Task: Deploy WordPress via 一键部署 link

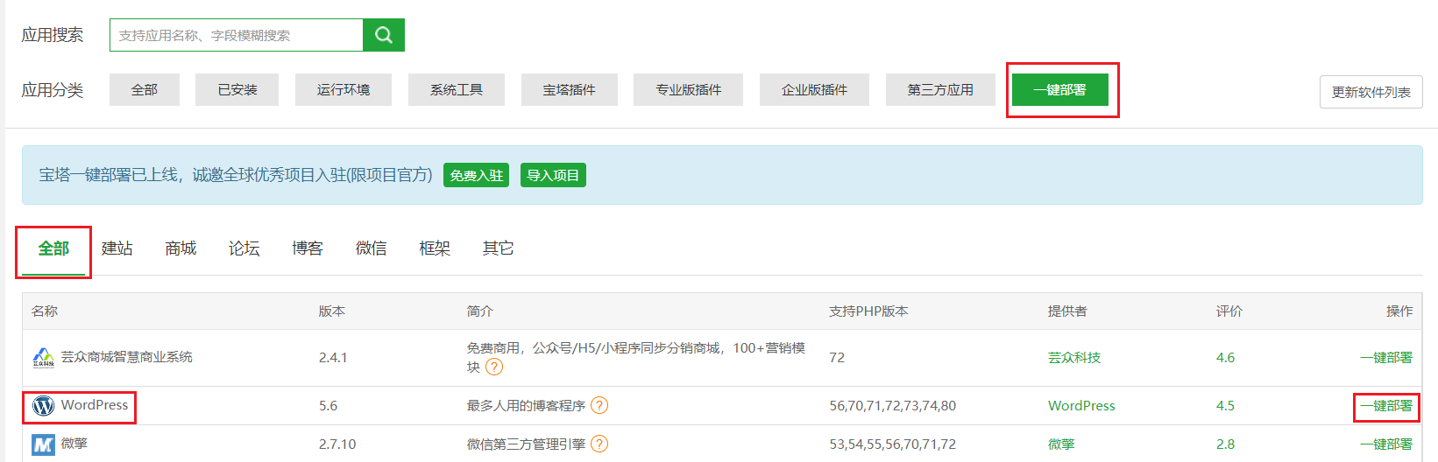Action: (x=1386, y=406)
